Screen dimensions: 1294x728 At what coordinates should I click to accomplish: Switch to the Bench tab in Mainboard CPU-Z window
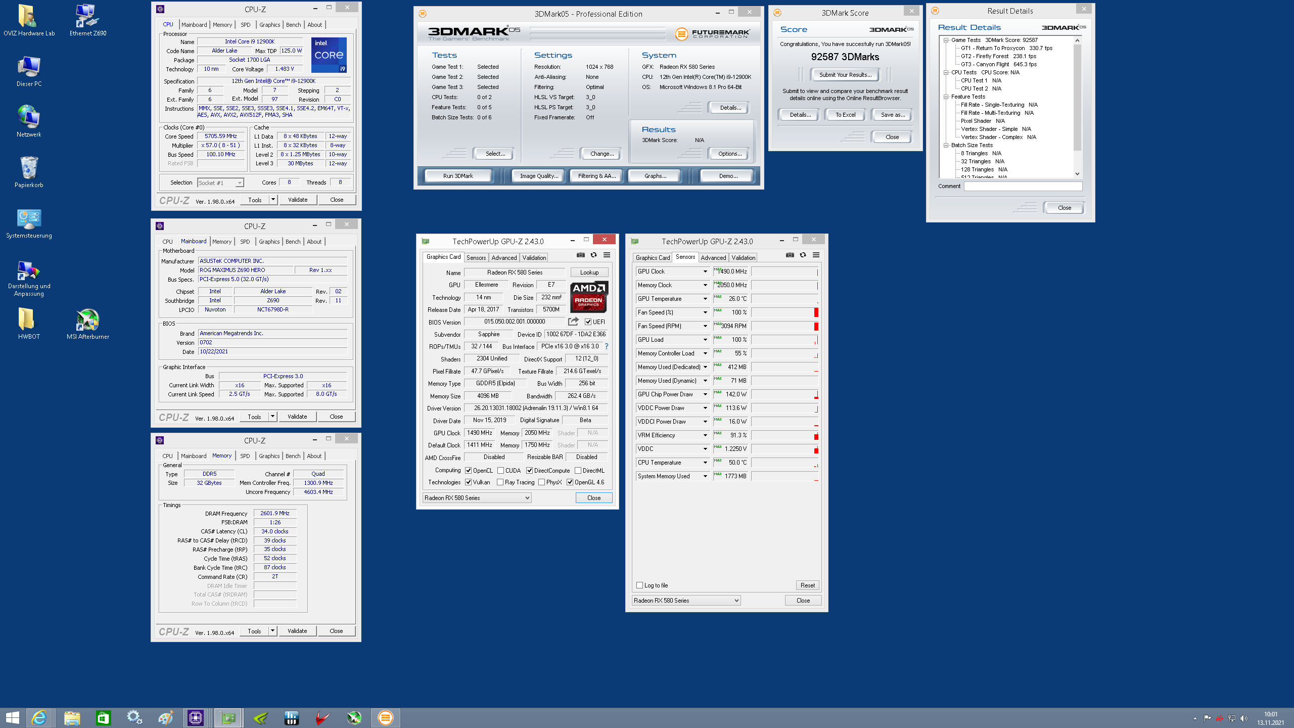pyautogui.click(x=293, y=242)
